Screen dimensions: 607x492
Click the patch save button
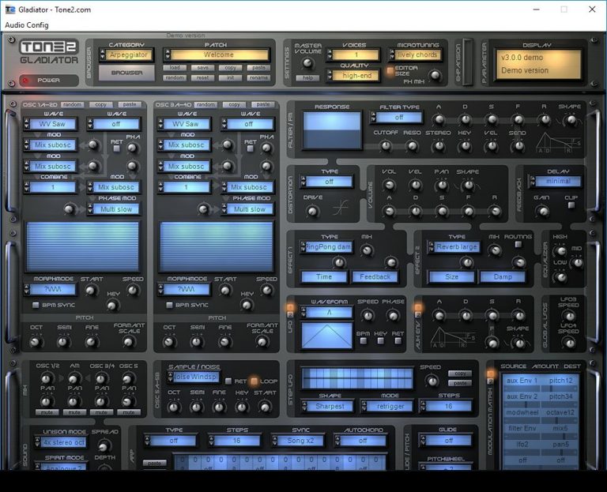click(202, 68)
